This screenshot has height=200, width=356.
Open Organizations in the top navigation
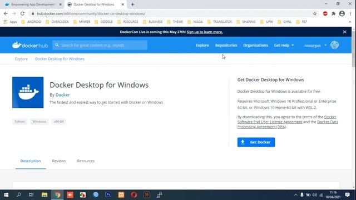tap(256, 46)
